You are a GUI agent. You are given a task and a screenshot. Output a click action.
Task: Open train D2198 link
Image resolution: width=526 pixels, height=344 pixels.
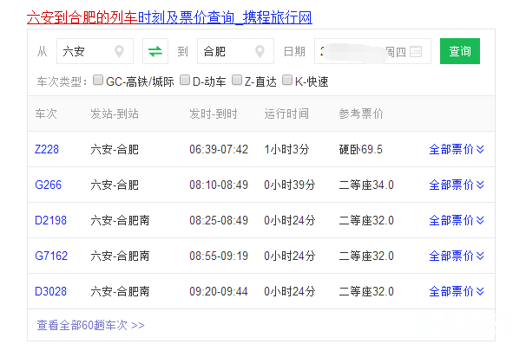(50, 220)
